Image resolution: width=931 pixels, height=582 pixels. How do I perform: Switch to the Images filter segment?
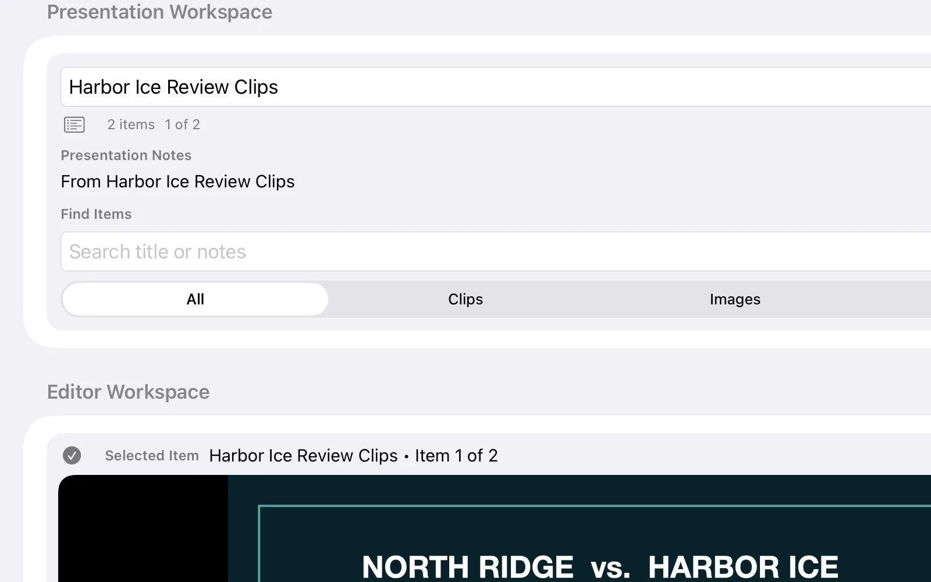[735, 299]
